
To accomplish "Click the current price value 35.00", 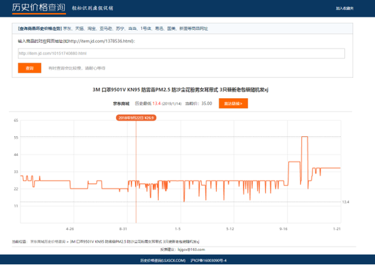I will [207, 104].
